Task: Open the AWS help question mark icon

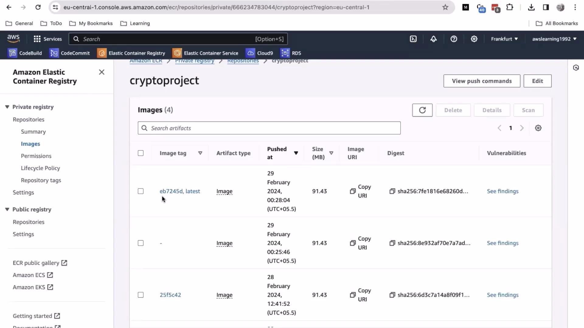Action: (x=454, y=39)
